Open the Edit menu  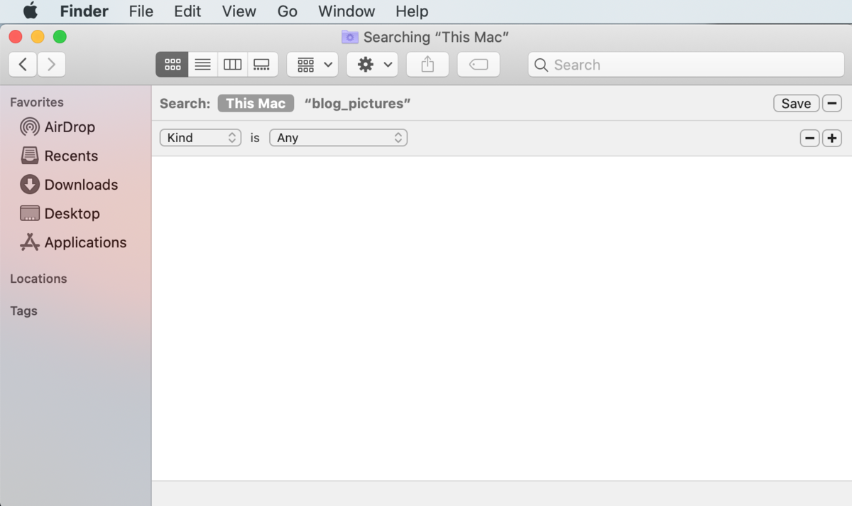coord(187,11)
